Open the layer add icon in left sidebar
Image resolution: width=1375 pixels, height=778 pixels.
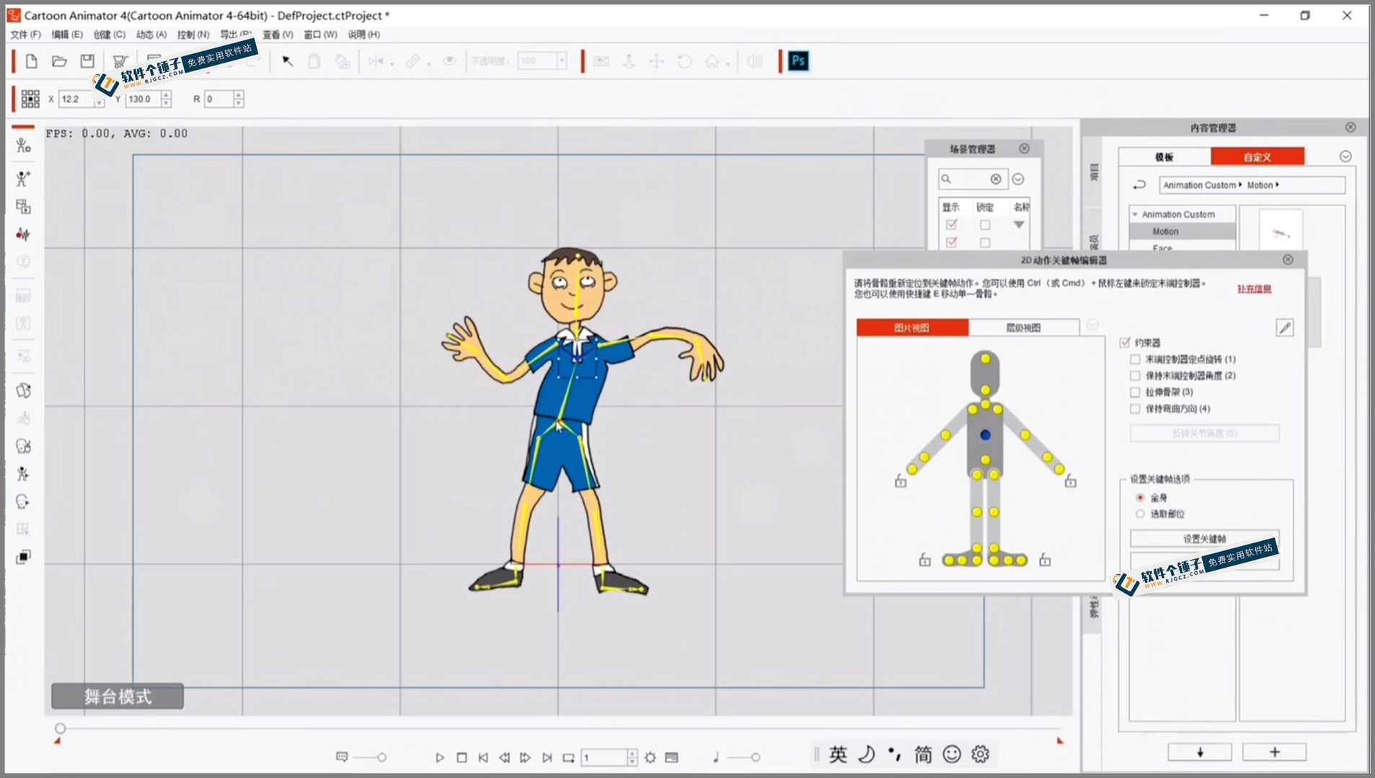(23, 207)
